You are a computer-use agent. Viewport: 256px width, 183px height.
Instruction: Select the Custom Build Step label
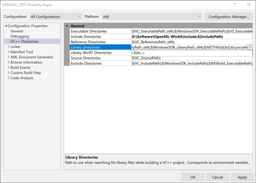click(26, 73)
